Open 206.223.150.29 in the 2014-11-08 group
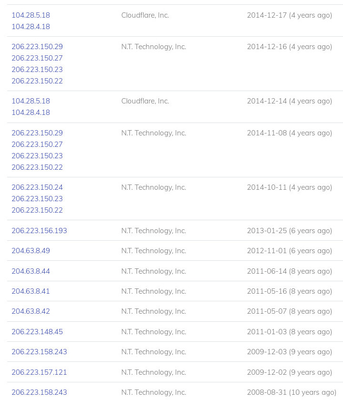Screen dimensions: 343x400 [x=37, y=133]
